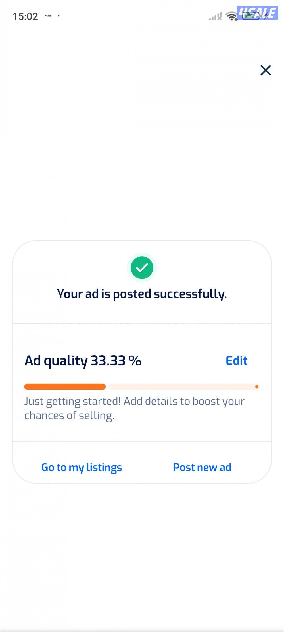Tap the "Your ad is posted successfully." message

point(142,294)
